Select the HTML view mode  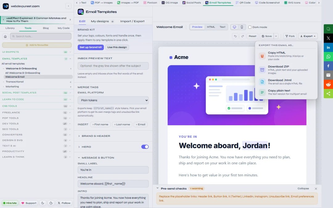tap(211, 27)
